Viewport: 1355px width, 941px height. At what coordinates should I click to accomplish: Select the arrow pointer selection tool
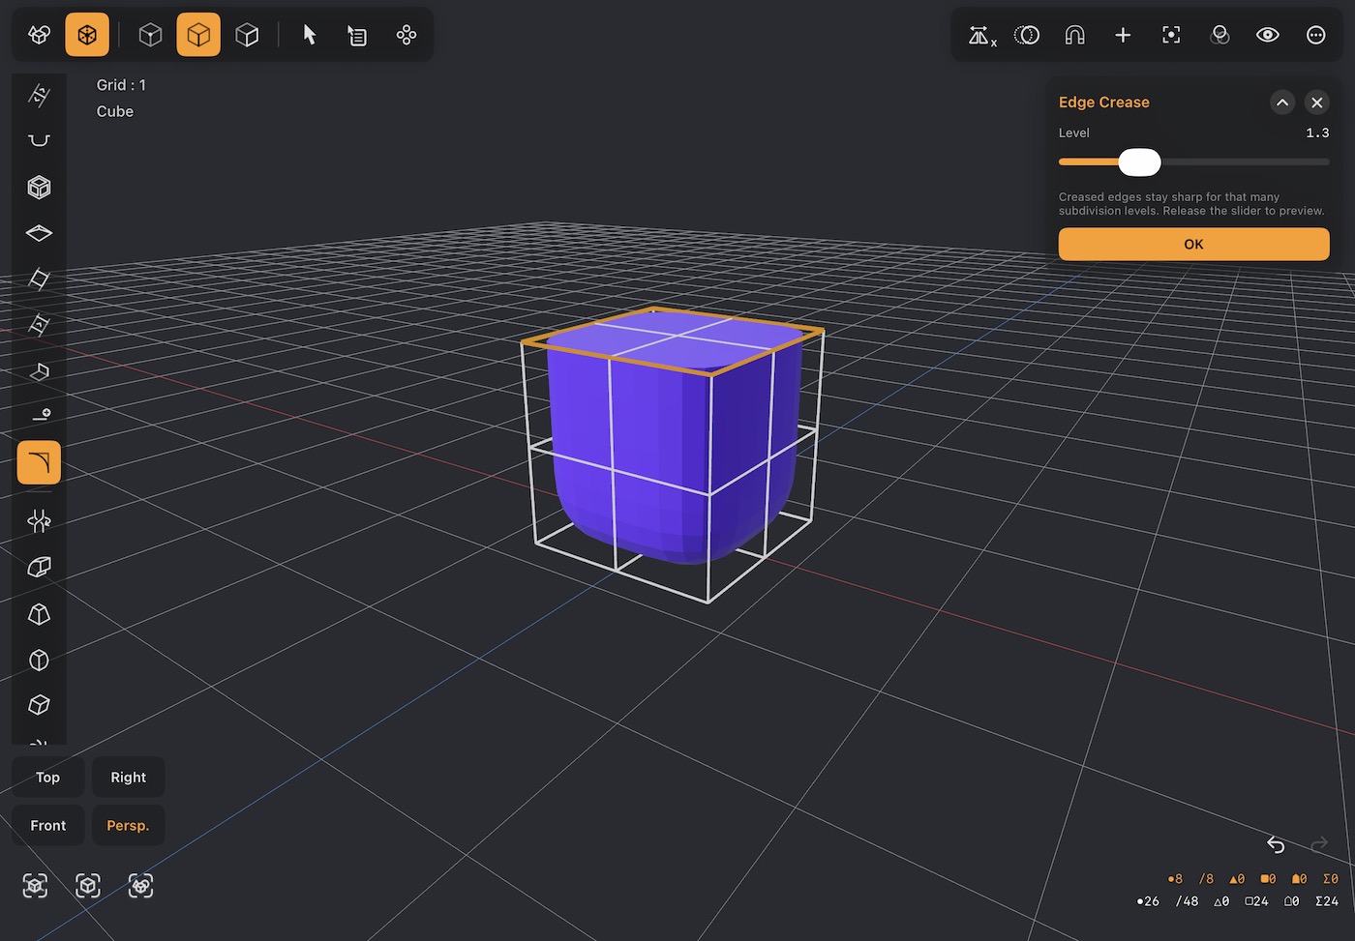pos(310,35)
